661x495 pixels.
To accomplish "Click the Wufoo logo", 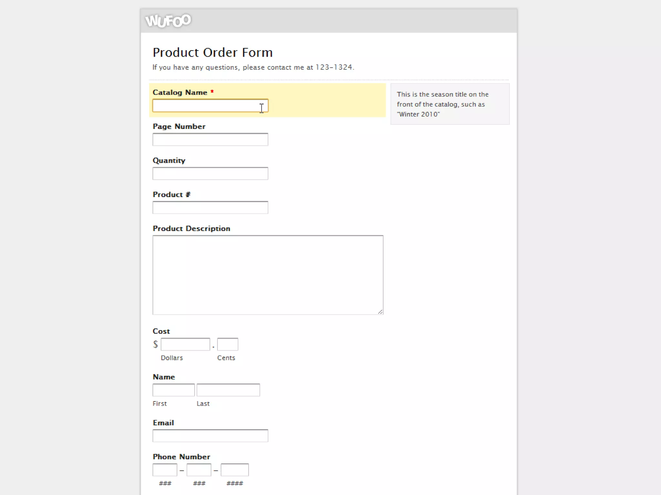I will coord(168,21).
